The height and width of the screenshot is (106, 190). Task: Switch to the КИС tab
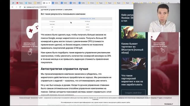tap(38, 3)
